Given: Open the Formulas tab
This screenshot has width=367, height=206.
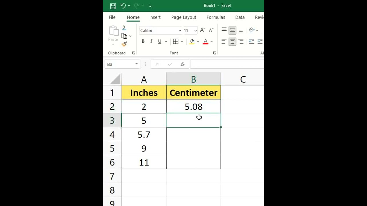Looking at the screenshot, I should [x=216, y=17].
